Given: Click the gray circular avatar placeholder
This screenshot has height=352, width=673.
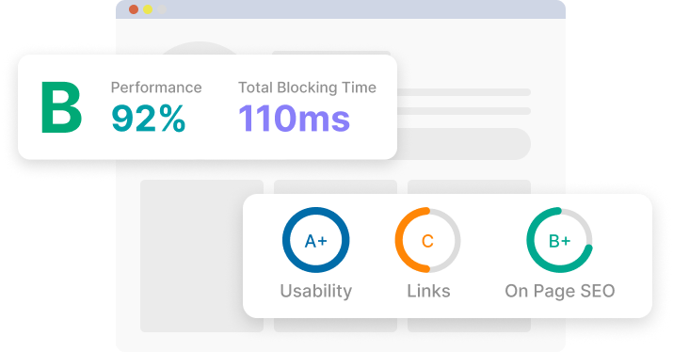Looking at the screenshot, I should (199, 48).
